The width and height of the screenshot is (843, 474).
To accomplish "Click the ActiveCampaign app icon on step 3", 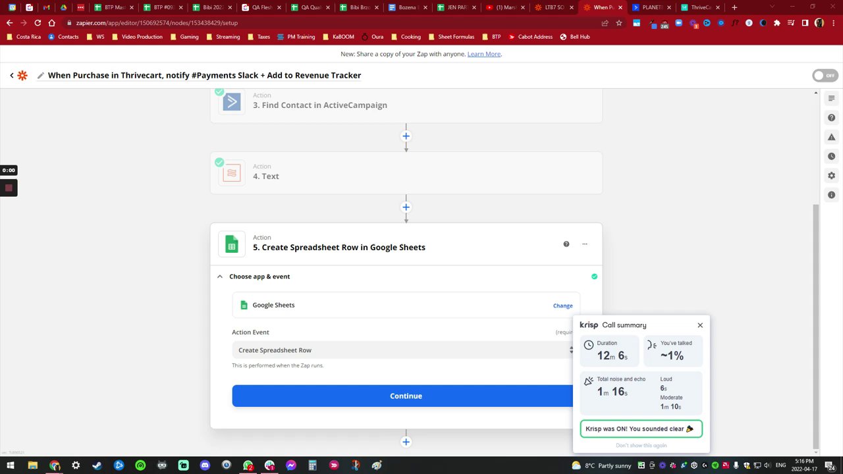I will click(x=232, y=101).
